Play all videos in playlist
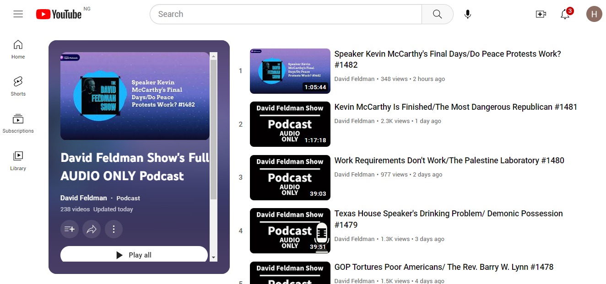The image size is (606, 284). [x=134, y=255]
